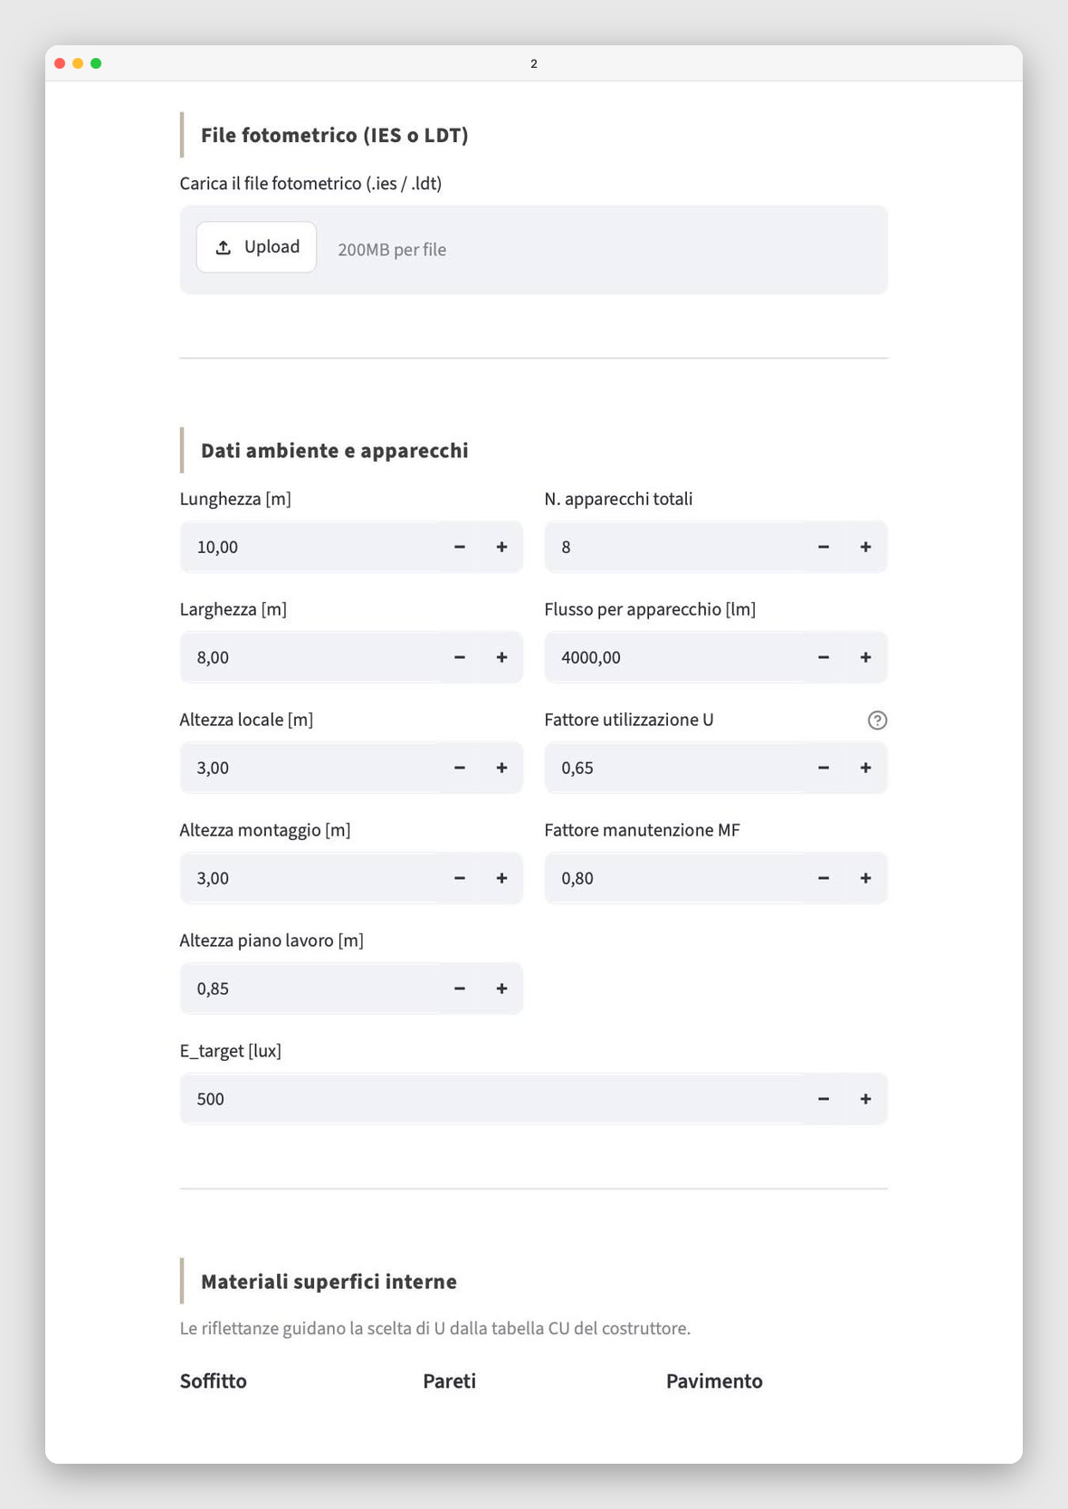The image size is (1068, 1509).
Task: Focus the Flusso per apparecchio input field
Action: (673, 657)
